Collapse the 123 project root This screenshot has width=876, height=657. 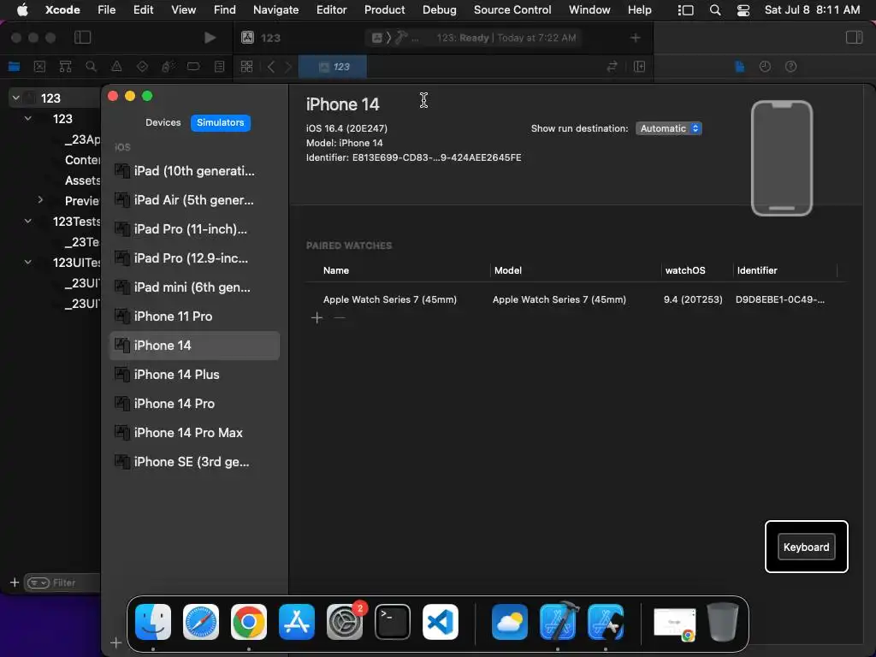tap(15, 98)
